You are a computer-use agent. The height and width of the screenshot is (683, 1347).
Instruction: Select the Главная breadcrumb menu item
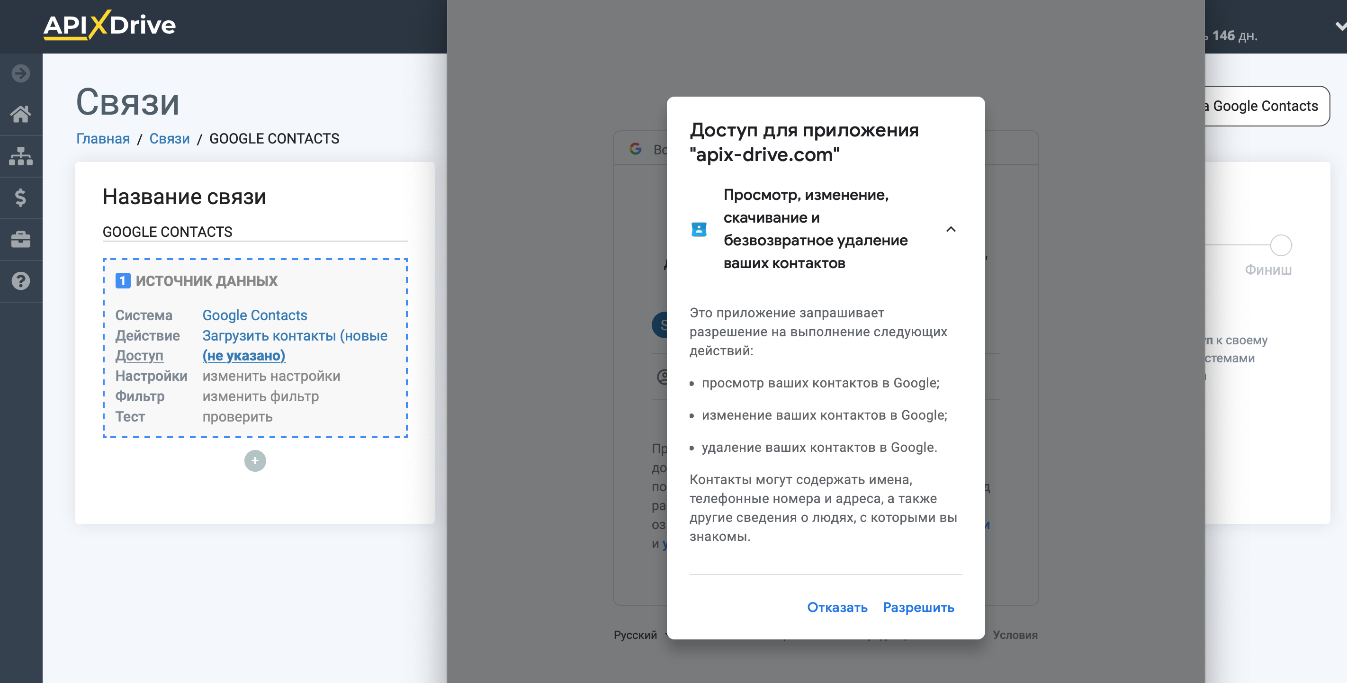click(103, 138)
